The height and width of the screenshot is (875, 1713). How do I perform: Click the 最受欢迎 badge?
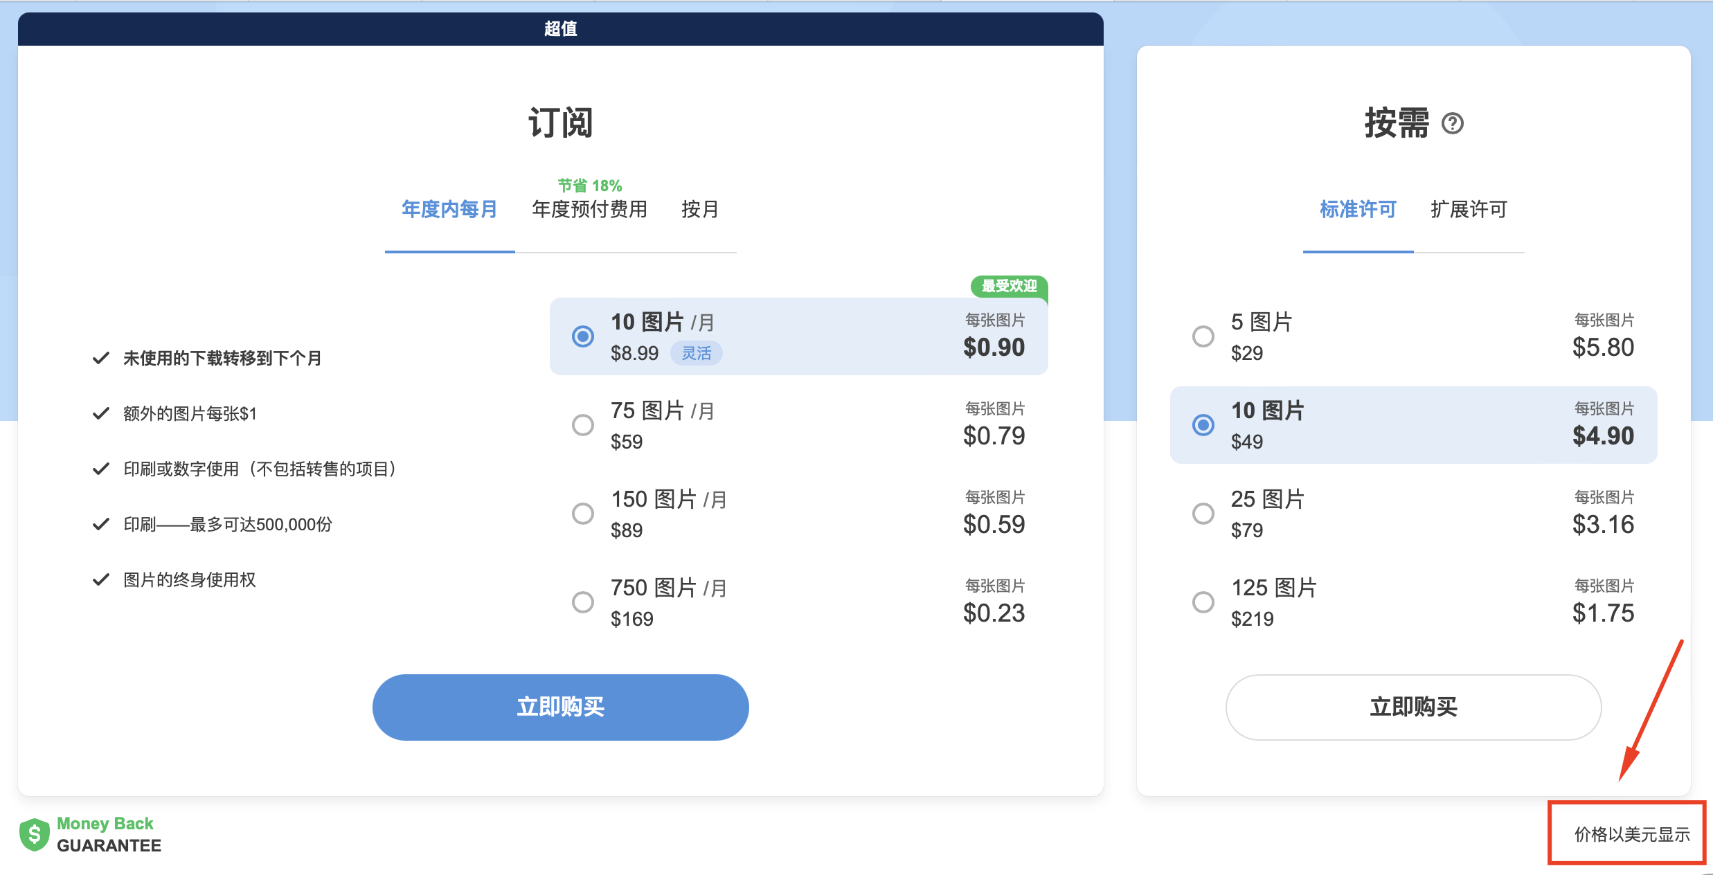(x=1007, y=287)
